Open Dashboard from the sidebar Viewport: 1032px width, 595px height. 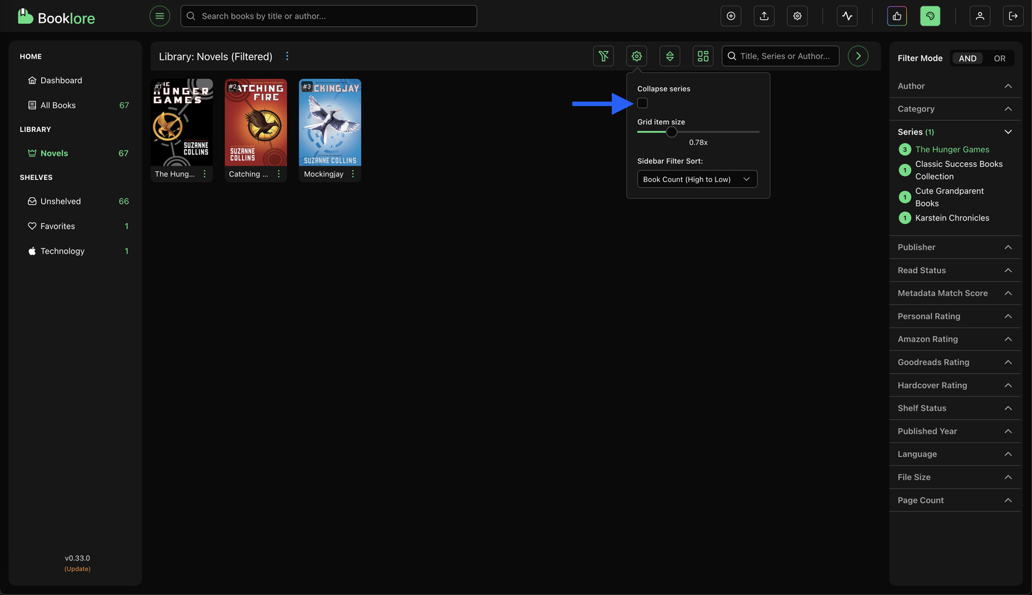click(x=61, y=80)
